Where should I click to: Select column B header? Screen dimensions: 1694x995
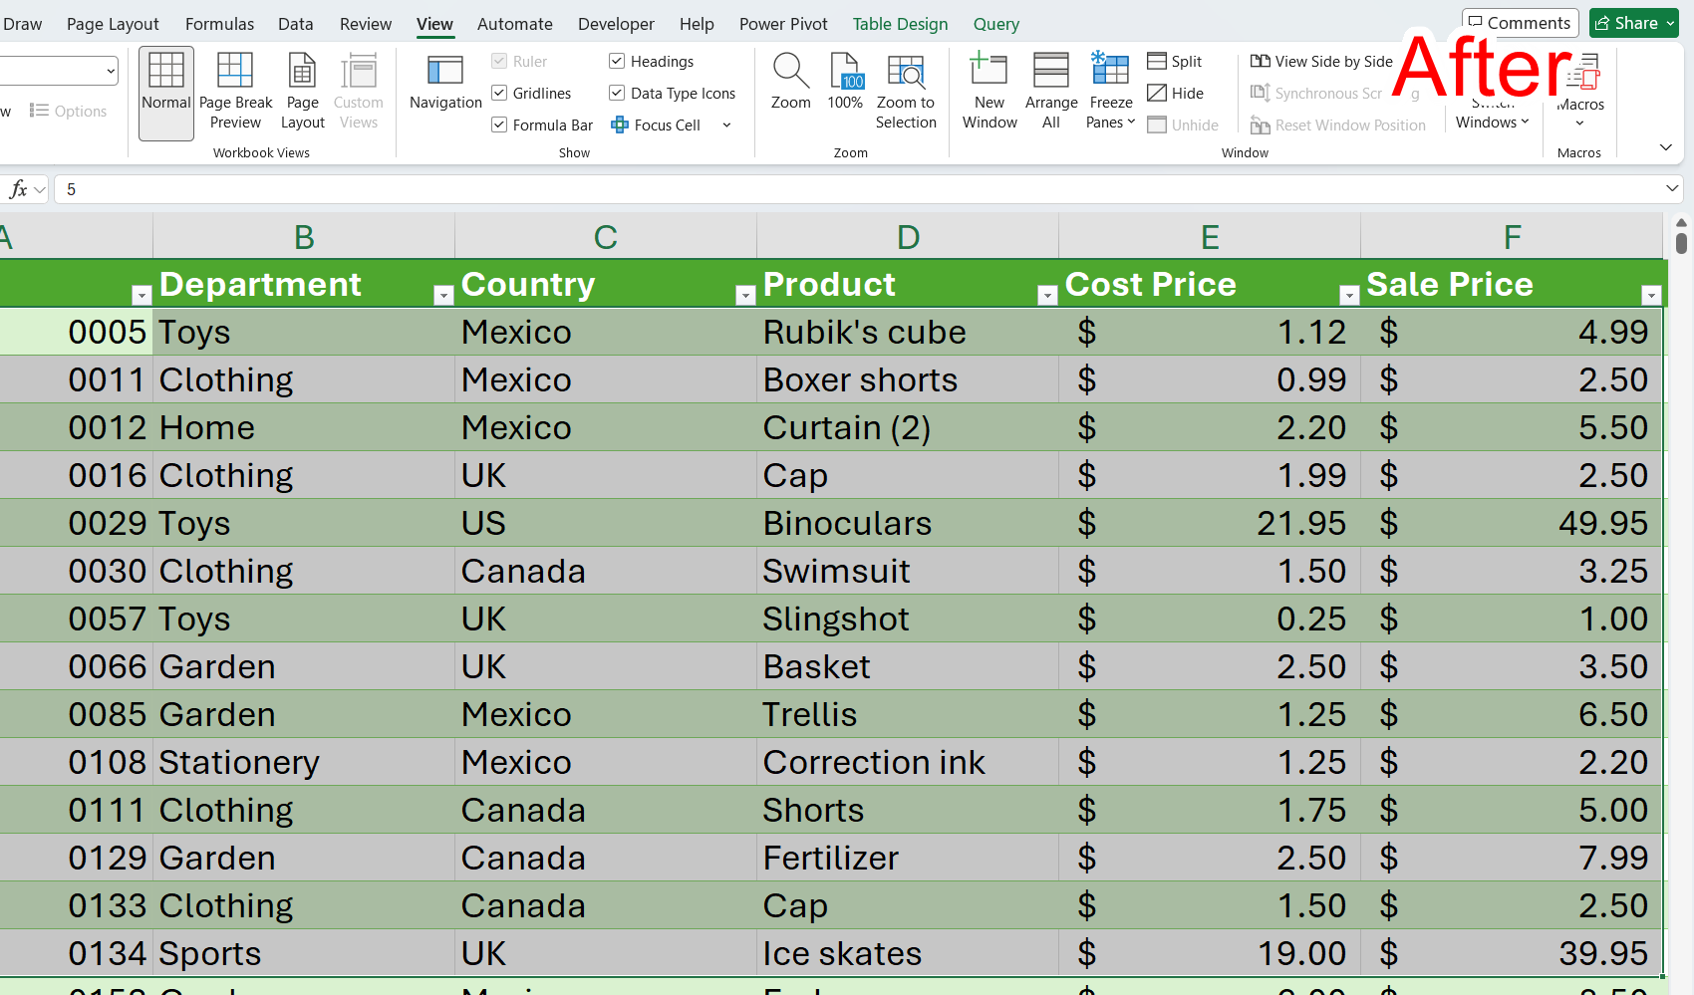click(304, 237)
